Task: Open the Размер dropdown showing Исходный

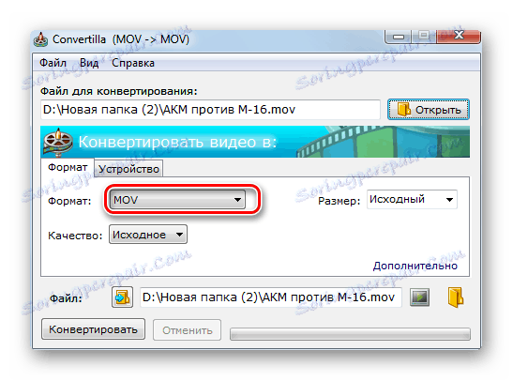Action: [x=412, y=199]
